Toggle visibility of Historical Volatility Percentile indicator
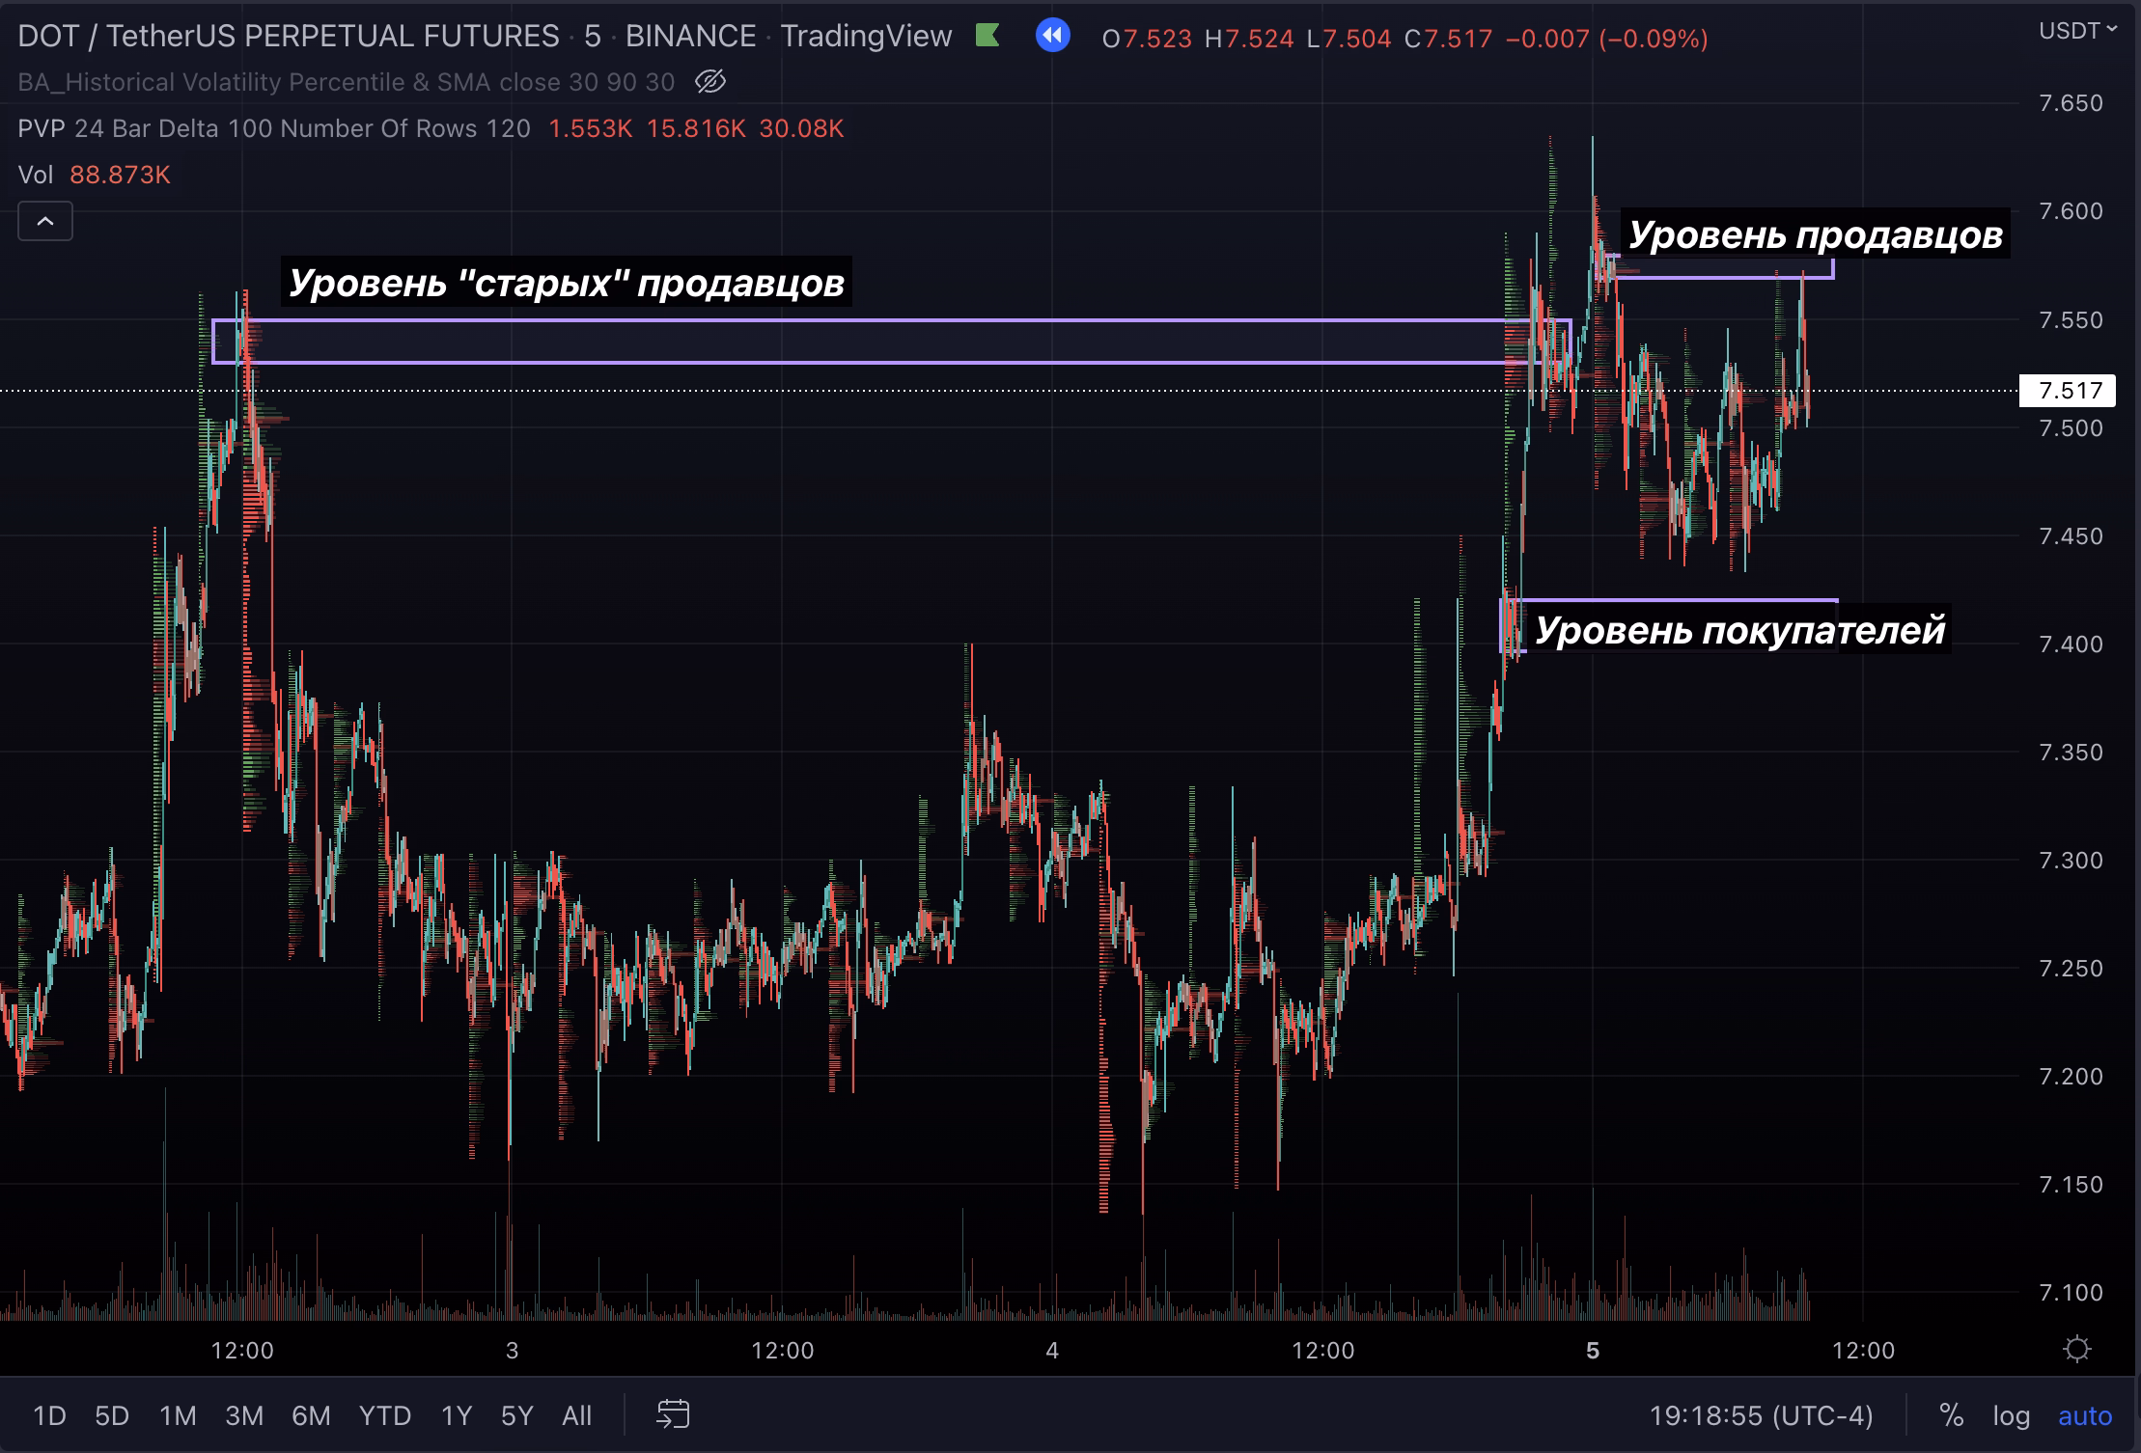The image size is (2141, 1453). point(710,82)
